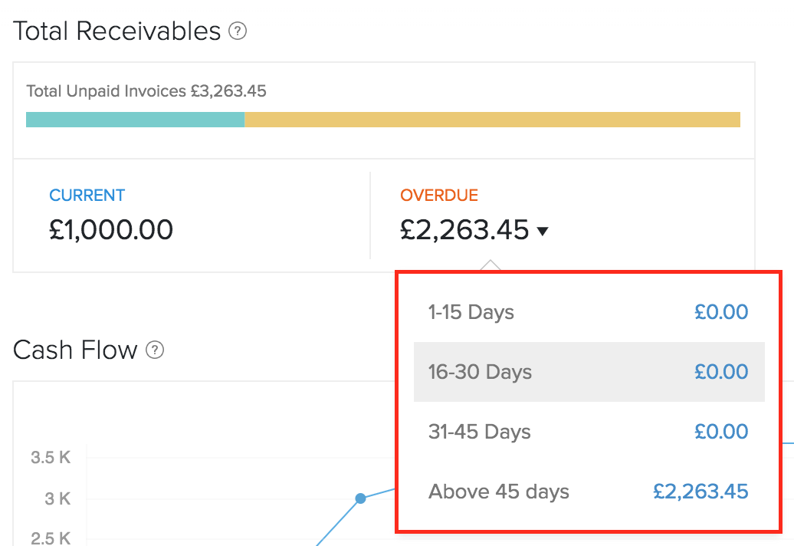Screen dimensions: 794x546
Task: Open the £0.00 amount for 31-45 Days
Action: [x=721, y=432]
